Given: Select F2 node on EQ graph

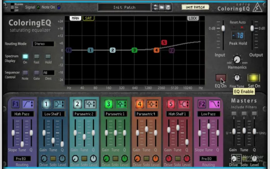Looking at the screenshot, I should (172, 50).
